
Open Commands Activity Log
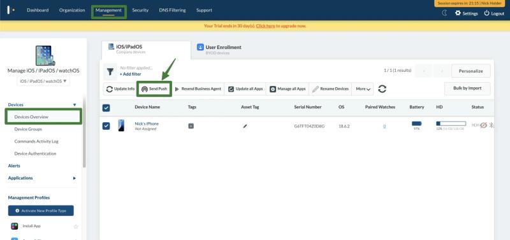(x=36, y=141)
